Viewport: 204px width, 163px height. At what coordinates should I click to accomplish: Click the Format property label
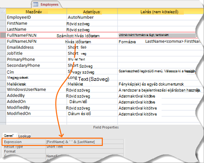click(24, 151)
